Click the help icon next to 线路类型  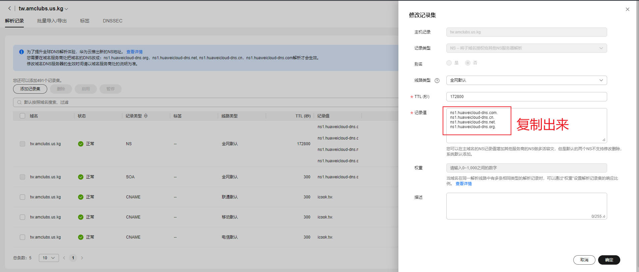tap(437, 81)
